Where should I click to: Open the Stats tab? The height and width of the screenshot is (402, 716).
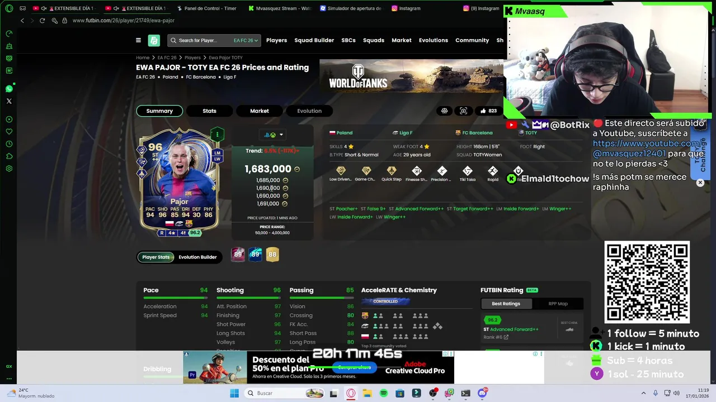[x=209, y=111]
